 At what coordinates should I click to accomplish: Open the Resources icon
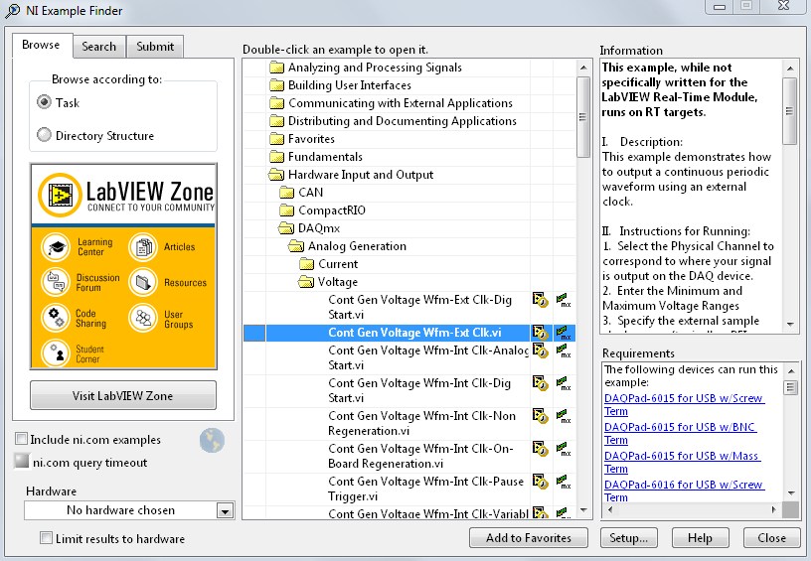coord(144,282)
